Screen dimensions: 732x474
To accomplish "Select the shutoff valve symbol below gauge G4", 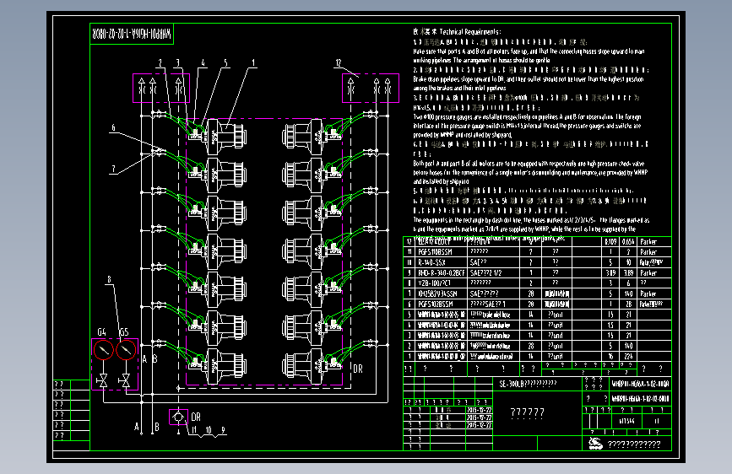I will 103,381.
